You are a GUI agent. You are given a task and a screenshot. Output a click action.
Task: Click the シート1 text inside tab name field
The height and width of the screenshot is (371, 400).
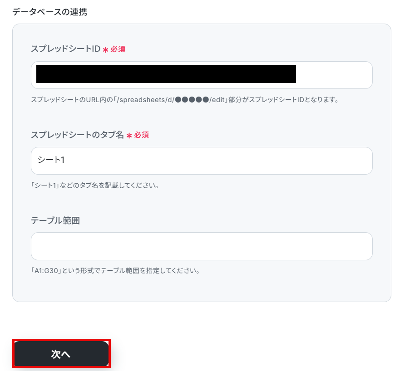point(51,160)
